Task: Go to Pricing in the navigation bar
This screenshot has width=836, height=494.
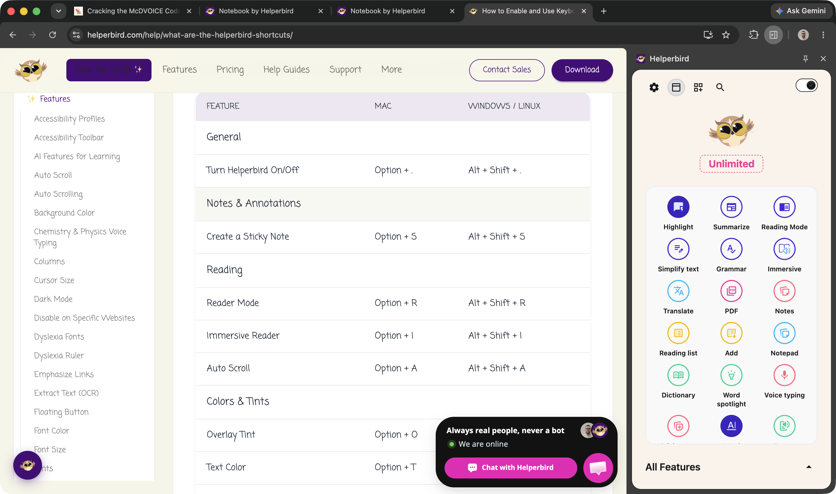Action: pos(230,69)
